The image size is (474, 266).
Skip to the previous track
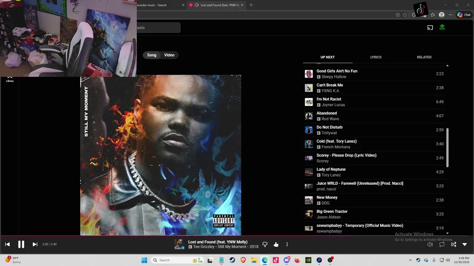pyautogui.click(x=7, y=244)
